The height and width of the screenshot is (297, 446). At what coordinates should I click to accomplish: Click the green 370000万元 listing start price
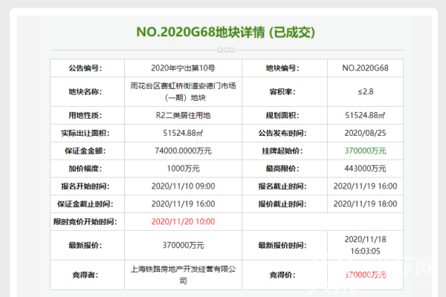point(366,151)
